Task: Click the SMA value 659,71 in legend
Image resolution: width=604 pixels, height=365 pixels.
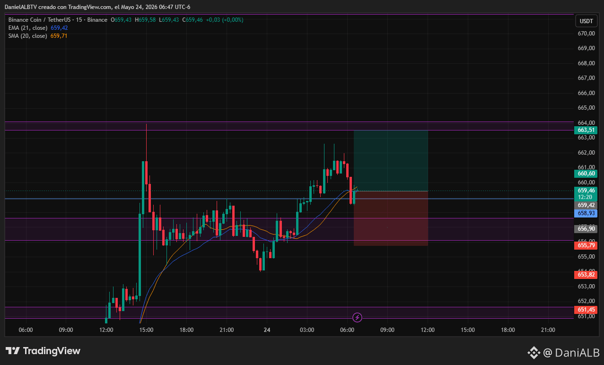Action: pos(59,36)
